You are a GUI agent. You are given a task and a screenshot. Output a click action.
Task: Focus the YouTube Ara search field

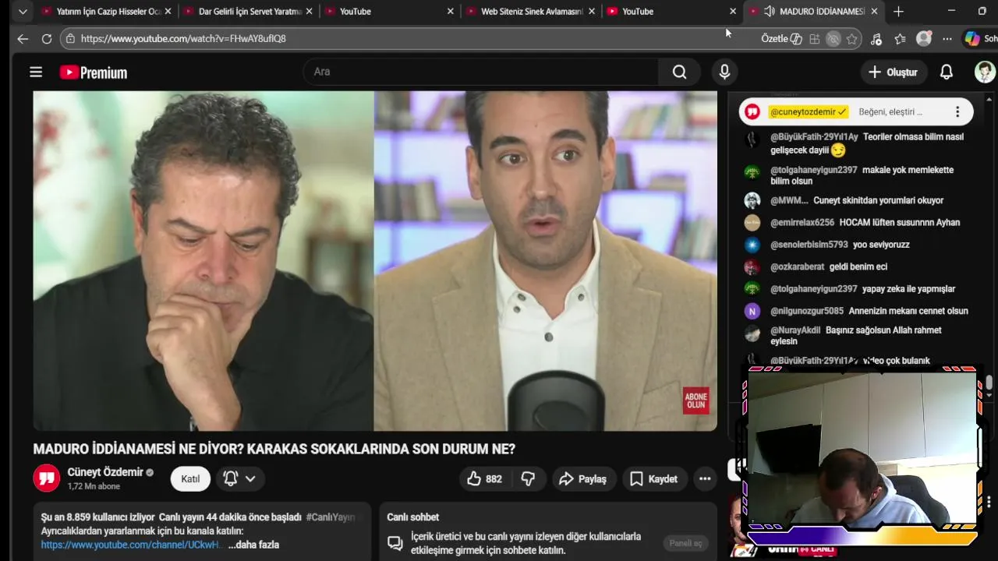pos(480,72)
